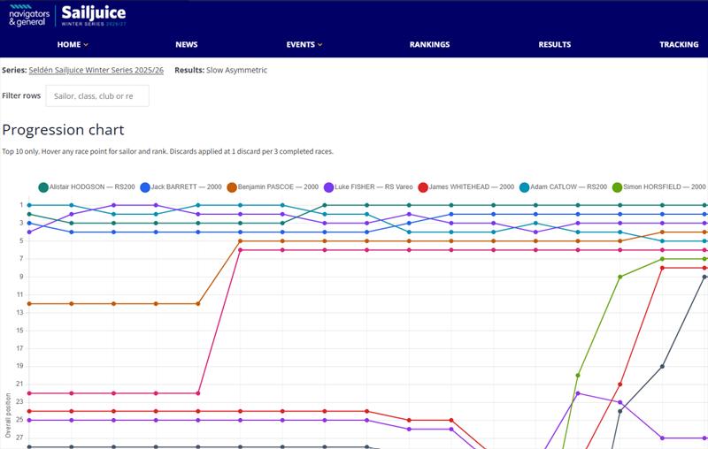Click pink line point where it reaches position 6
Screen dimensions: 708x449
240,250
